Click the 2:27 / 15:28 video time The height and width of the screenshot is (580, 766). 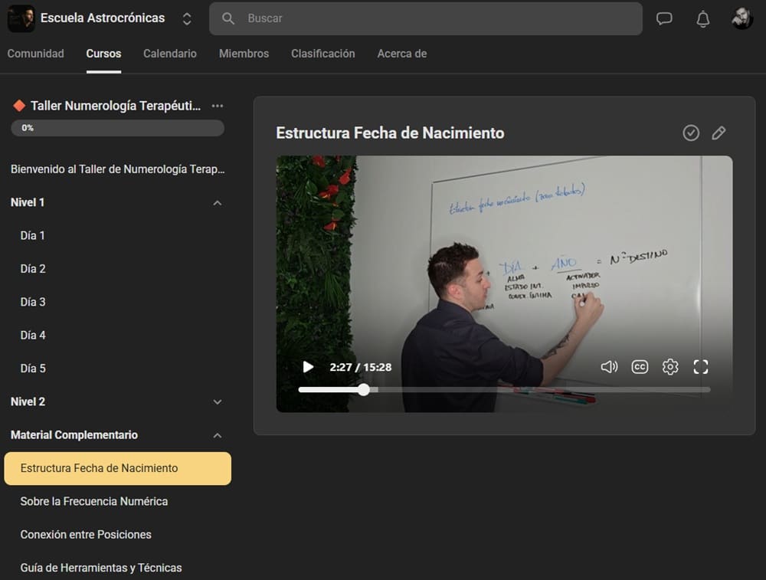coord(361,367)
